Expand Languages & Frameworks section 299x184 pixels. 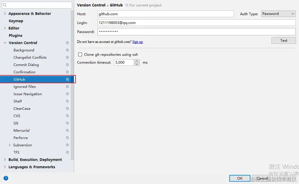click(5, 167)
